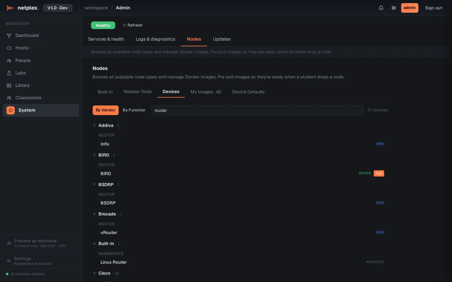This screenshot has height=282, width=452.
Task: Open the Logs & diagnostics tab
Action: tap(155, 39)
